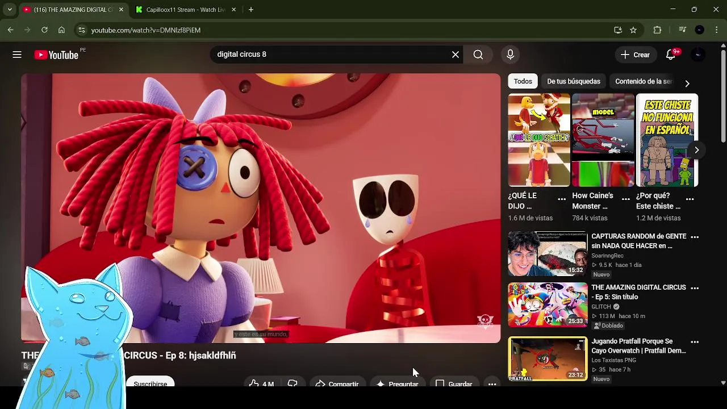Open options for Ep 5: Sin título video
The height and width of the screenshot is (409, 727).
point(695,288)
